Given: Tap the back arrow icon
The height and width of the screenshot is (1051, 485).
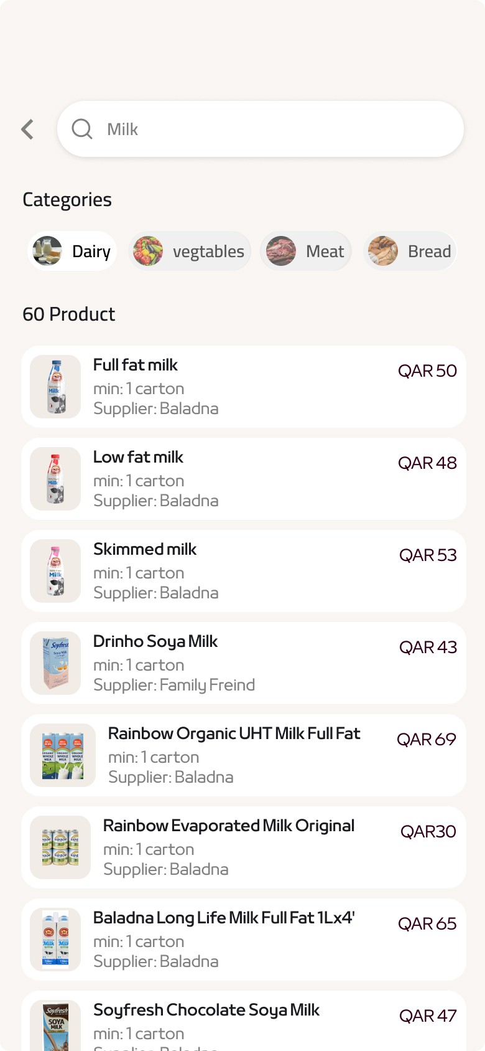Looking at the screenshot, I should pyautogui.click(x=27, y=130).
